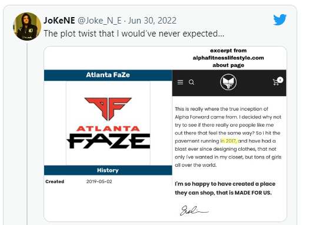Click the Atlanta FaZe logo image
This screenshot has width=309, height=225.
click(x=108, y=123)
